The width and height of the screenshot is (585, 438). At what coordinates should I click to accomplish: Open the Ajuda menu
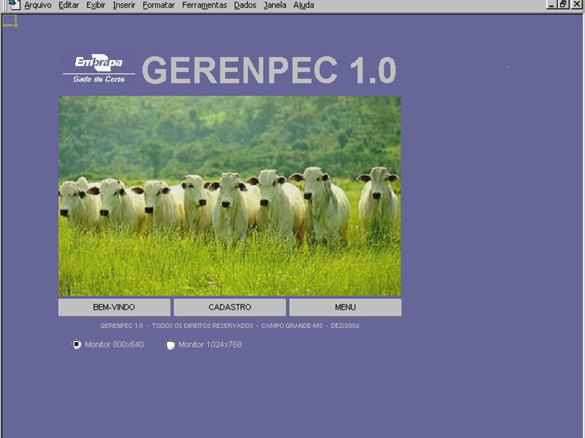click(303, 5)
